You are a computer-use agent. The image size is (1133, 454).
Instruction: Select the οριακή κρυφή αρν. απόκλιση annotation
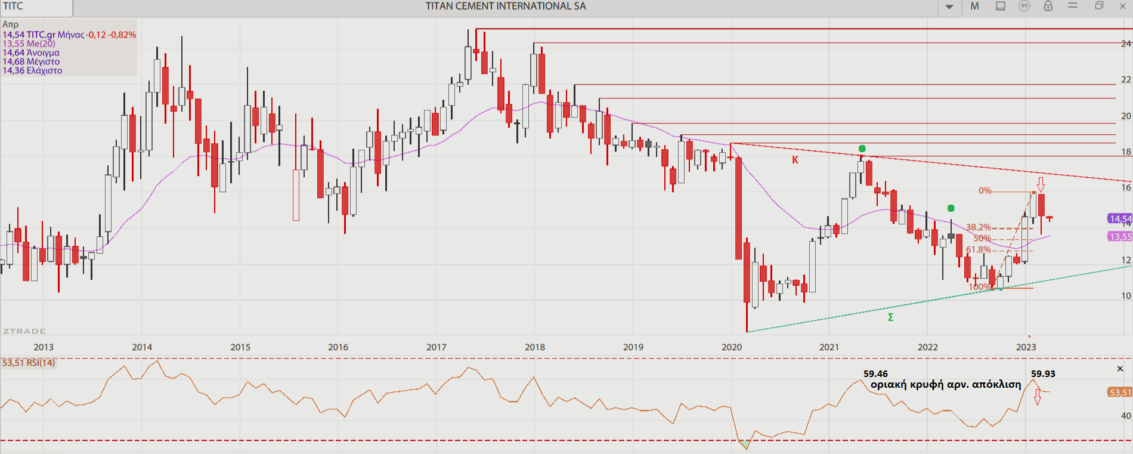946,385
